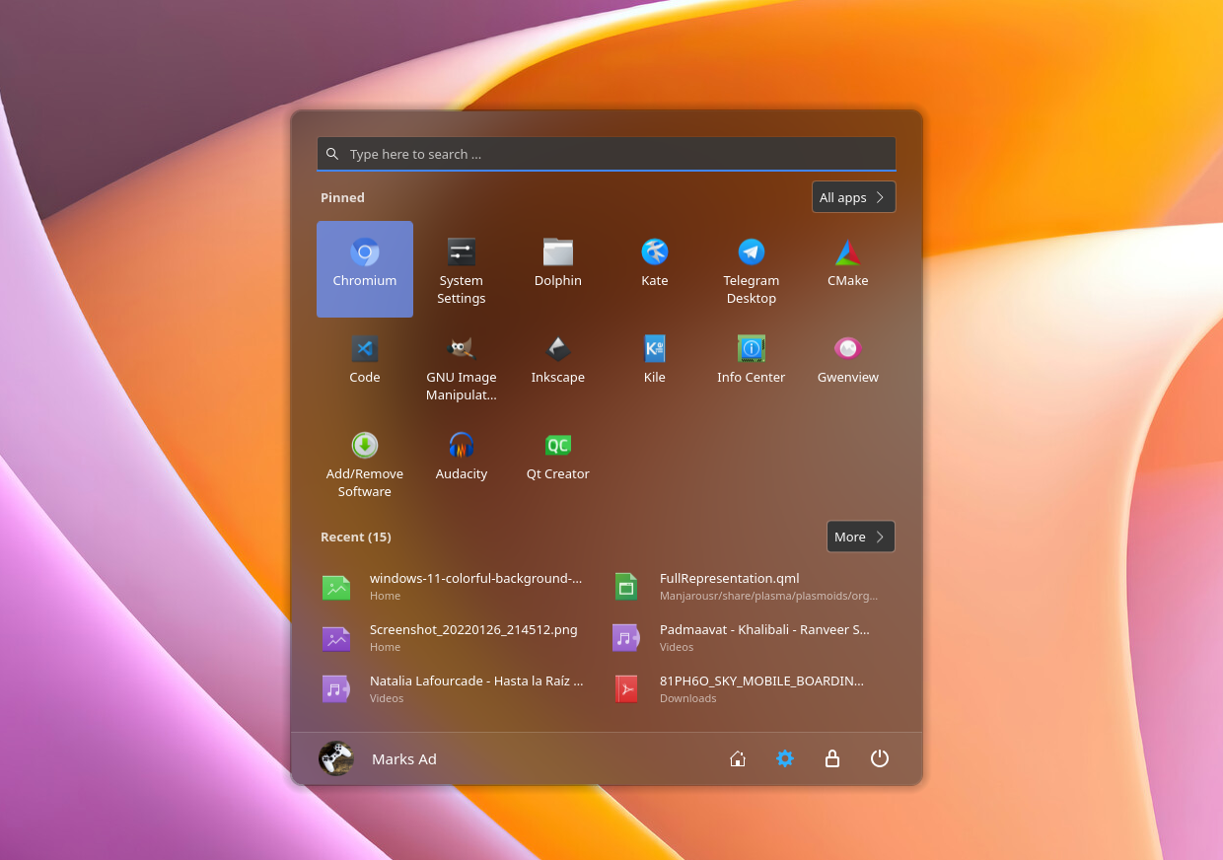1223x860 pixels.
Task: Open Natalia Lafourcade recent video
Action: (x=462, y=689)
